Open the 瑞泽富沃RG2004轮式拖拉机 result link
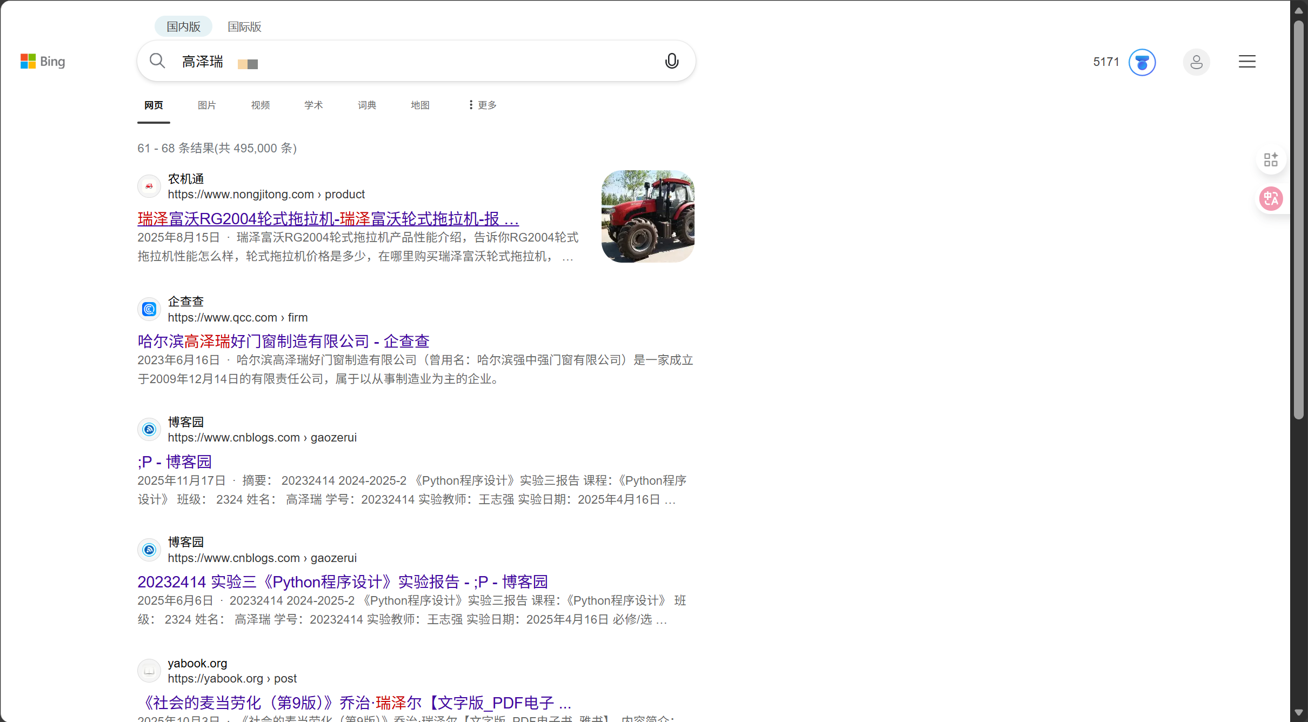Screen dimensions: 1308x722 (327, 218)
